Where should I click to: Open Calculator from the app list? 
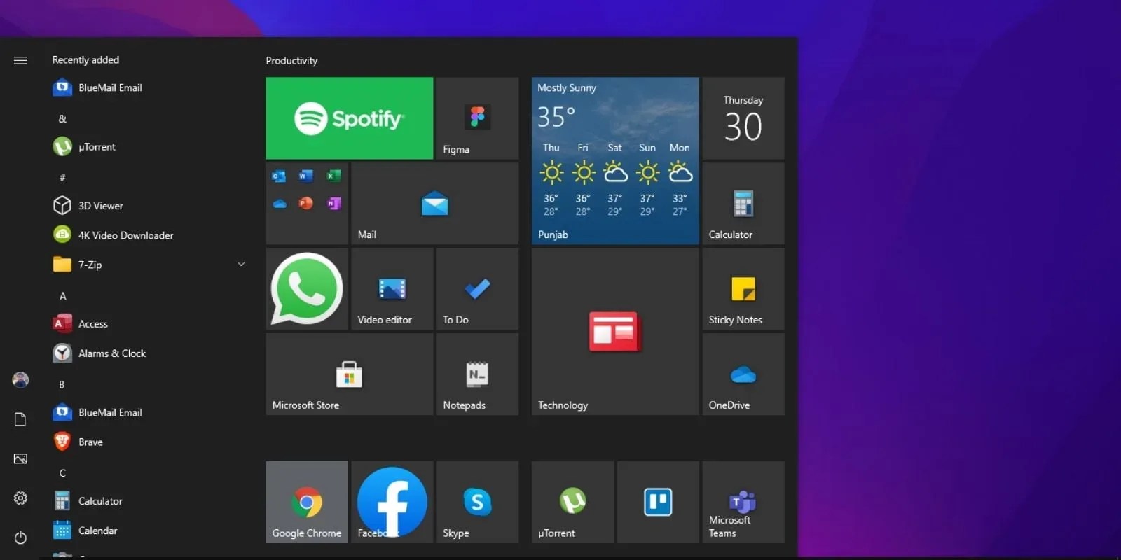click(x=149, y=501)
